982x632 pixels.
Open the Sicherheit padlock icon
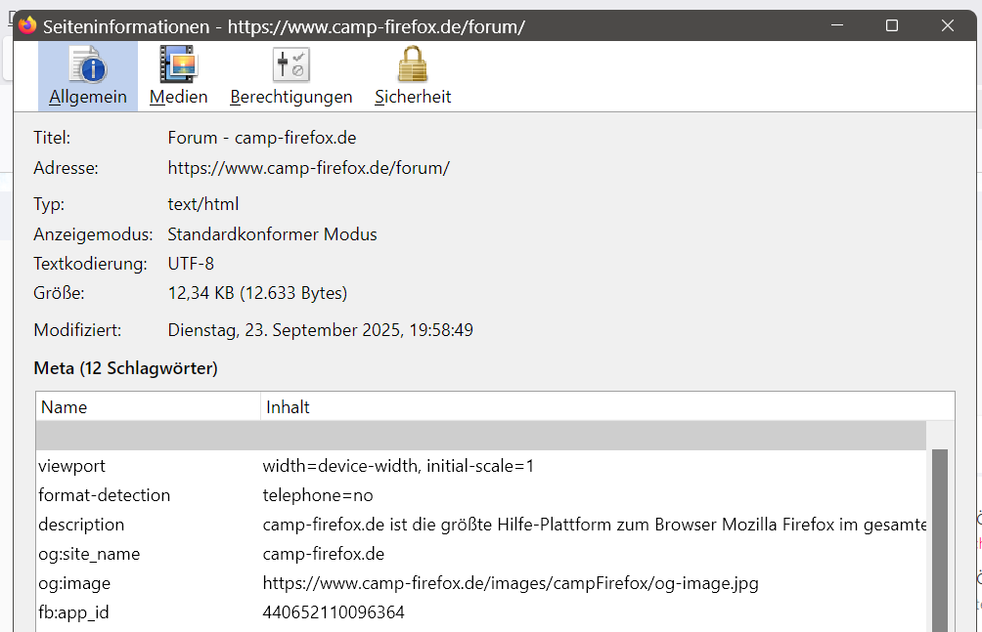coord(413,65)
